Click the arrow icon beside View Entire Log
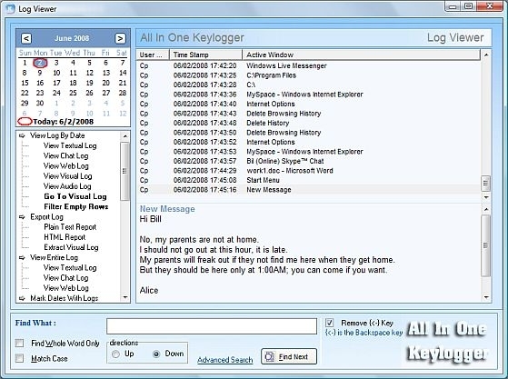This screenshot has width=508, height=379. [22, 258]
